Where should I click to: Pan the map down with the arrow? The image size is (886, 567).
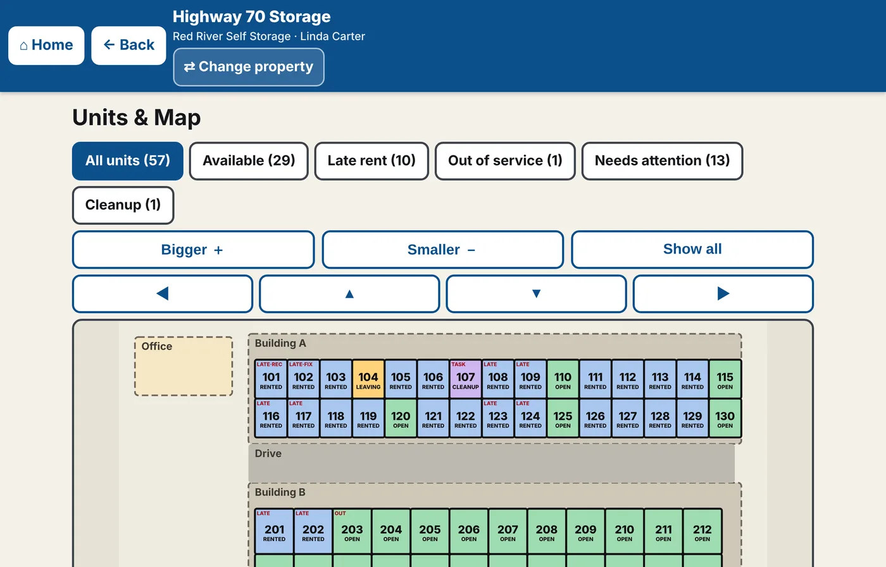536,293
